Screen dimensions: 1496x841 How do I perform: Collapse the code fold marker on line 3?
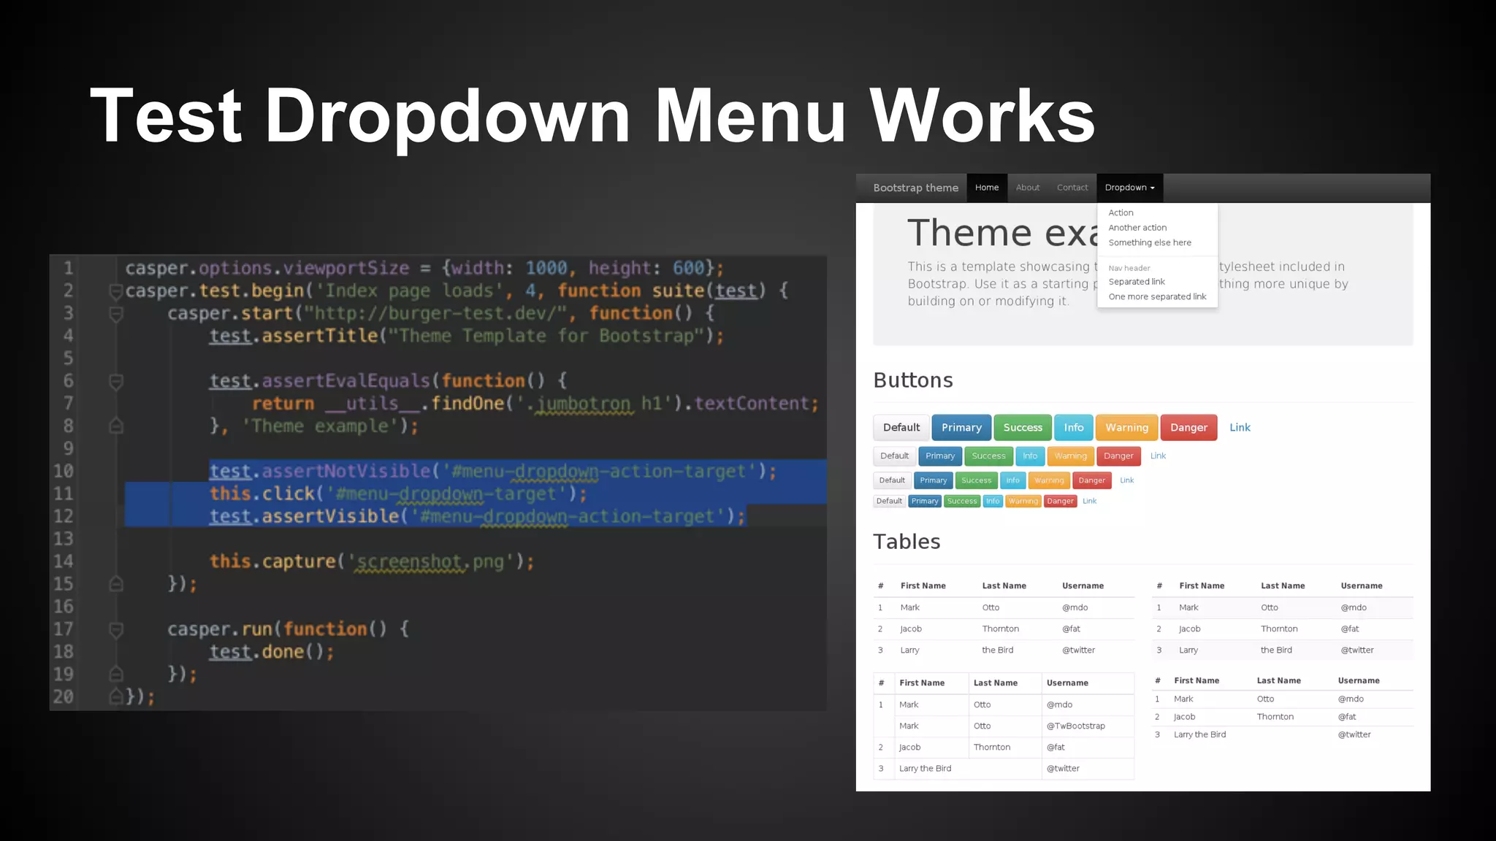coord(115,315)
